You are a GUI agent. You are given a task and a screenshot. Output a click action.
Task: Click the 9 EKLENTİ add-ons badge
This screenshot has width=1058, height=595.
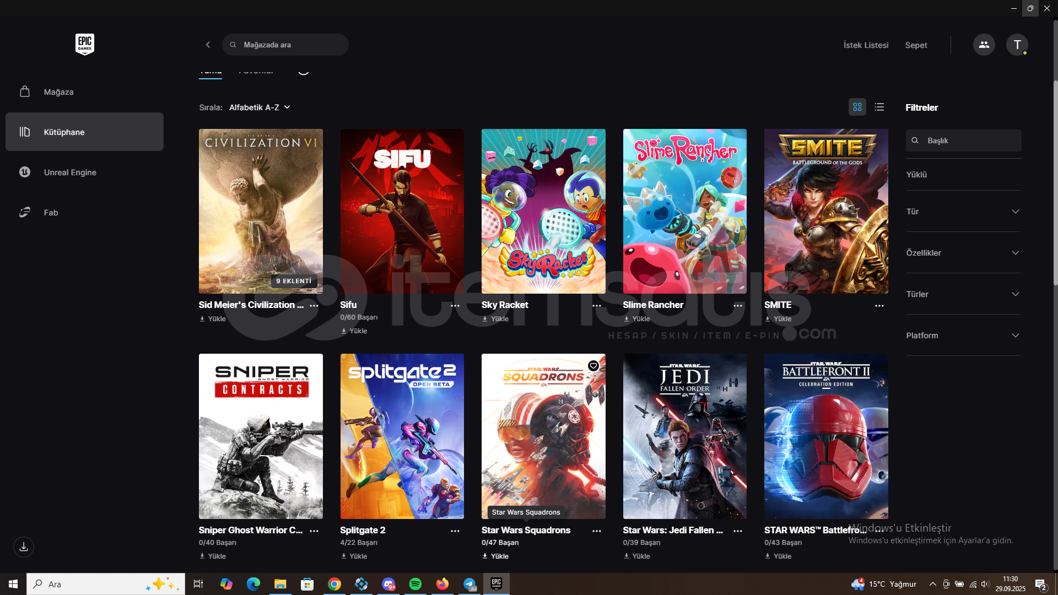[x=294, y=281]
